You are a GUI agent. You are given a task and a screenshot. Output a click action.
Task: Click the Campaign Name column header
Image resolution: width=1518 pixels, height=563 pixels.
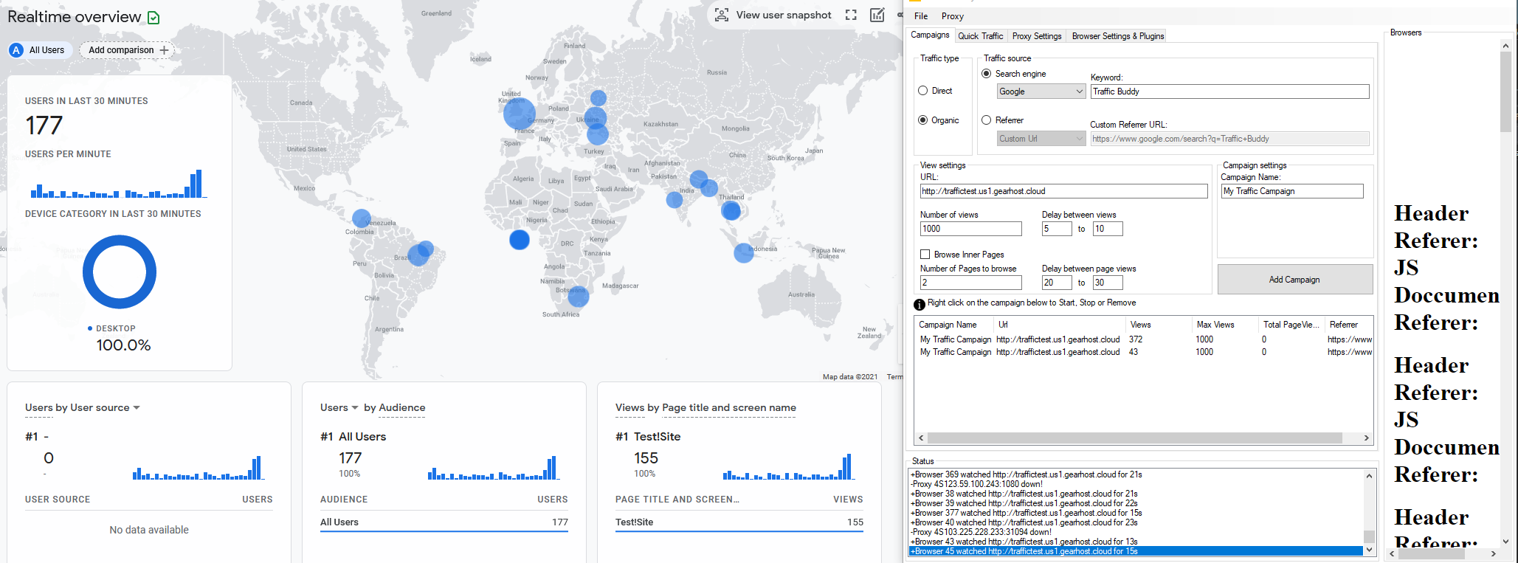pos(954,325)
